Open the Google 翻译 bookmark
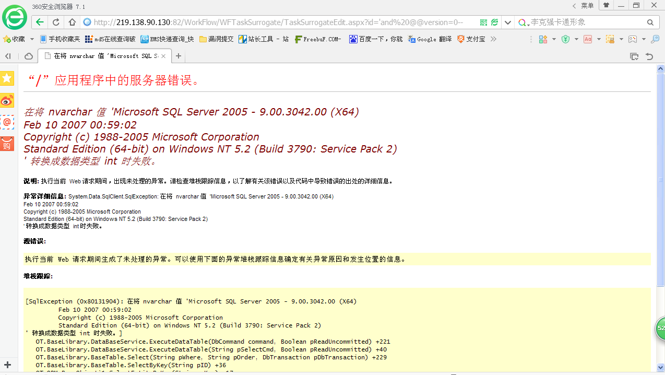Viewport: 665px width, 375px height. point(430,39)
